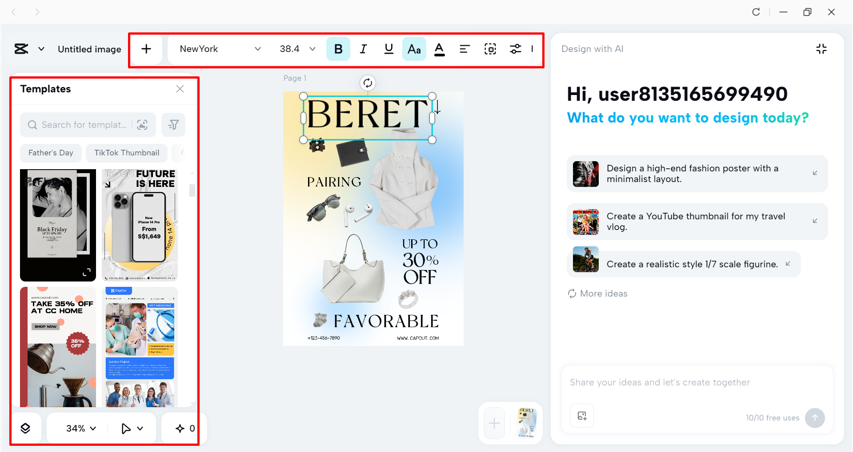Toggle bold formatting on selected text
Viewport: 853px width, 452px height.
338,49
